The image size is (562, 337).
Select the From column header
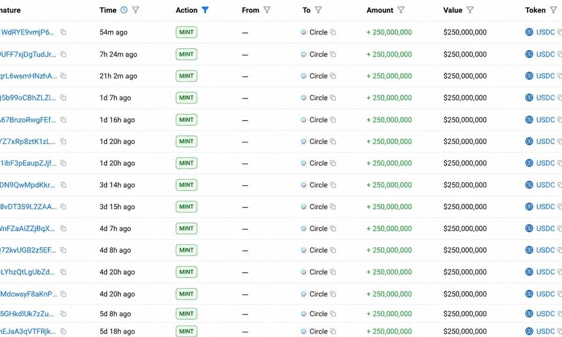pos(251,10)
